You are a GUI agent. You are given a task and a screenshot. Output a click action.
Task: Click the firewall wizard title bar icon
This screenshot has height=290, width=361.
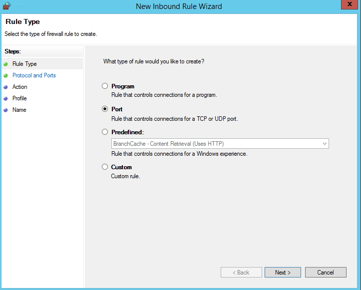tap(6, 6)
